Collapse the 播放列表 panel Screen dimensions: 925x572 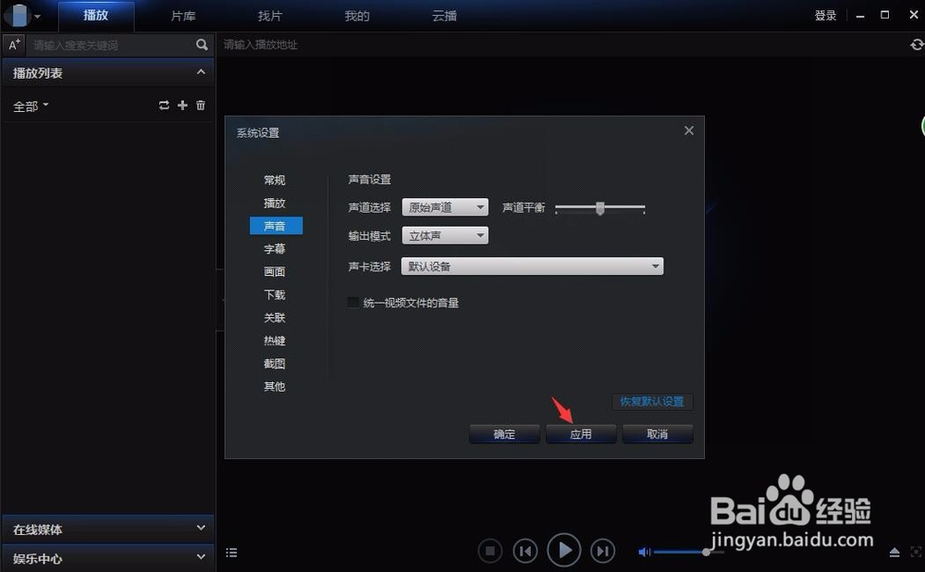point(201,72)
